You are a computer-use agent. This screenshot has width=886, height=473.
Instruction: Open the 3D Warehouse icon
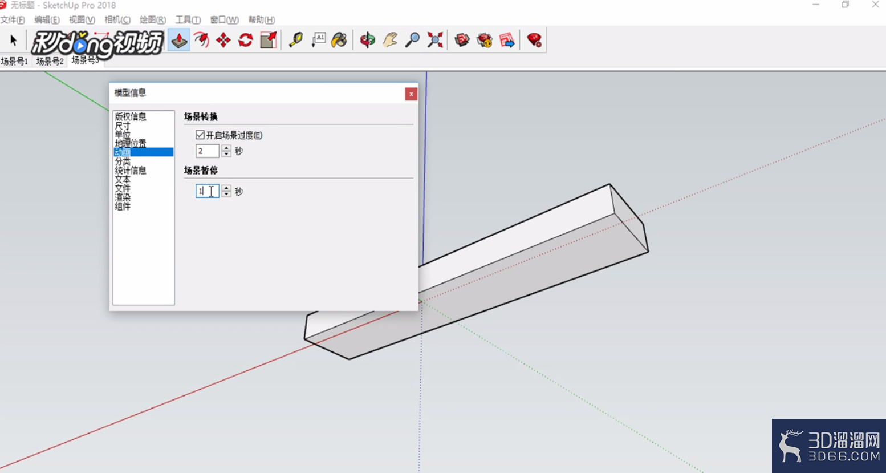(x=462, y=40)
